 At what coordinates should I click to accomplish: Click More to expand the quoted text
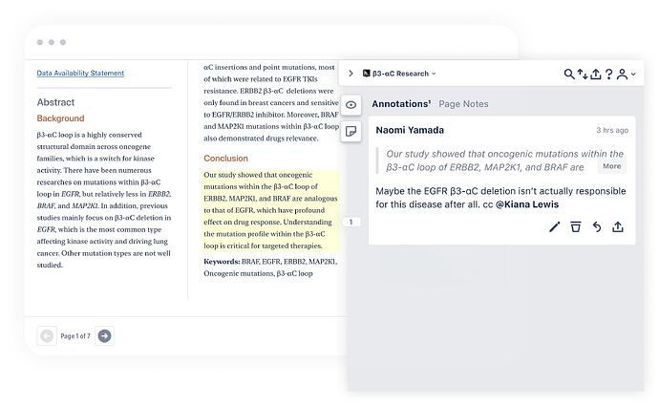pyautogui.click(x=611, y=166)
